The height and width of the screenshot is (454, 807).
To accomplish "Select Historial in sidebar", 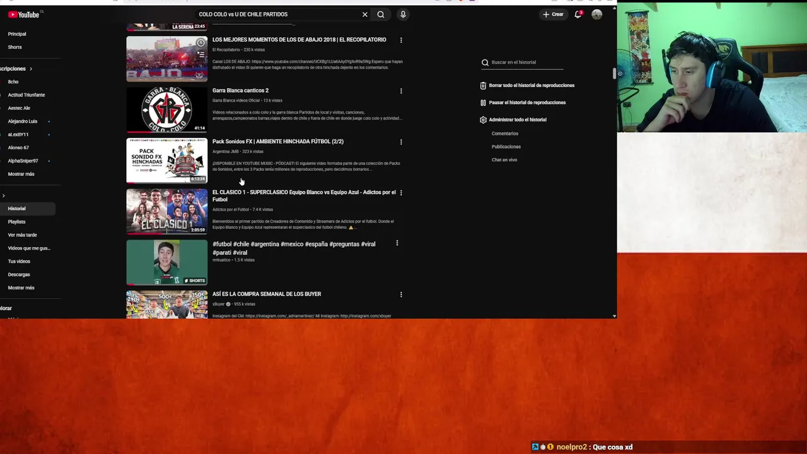I will tap(17, 209).
